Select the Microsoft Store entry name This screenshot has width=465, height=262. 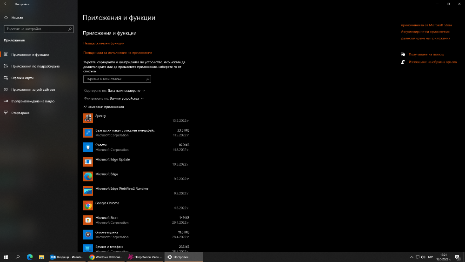pyautogui.click(x=107, y=218)
